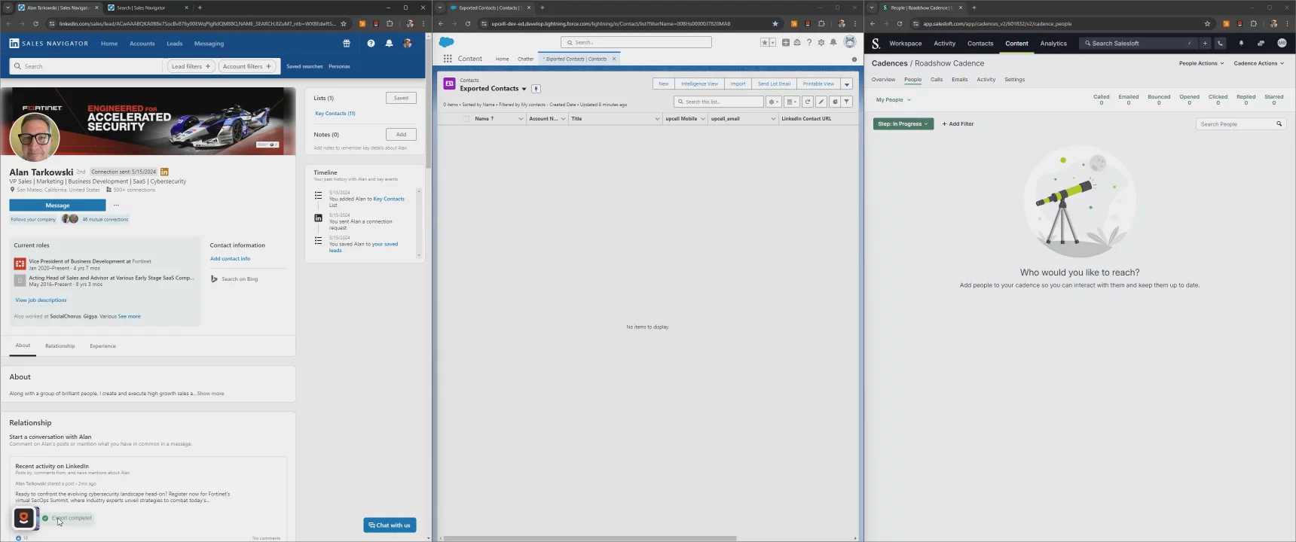Tick the select-all checkbox in Contacts header
This screenshot has width=1296, height=542.
[x=466, y=119]
